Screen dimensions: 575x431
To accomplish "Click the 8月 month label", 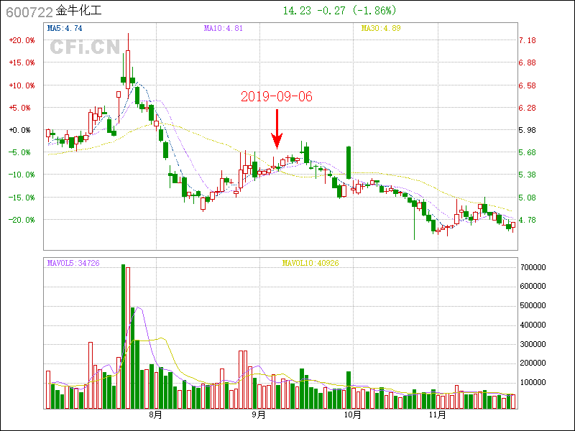I will [155, 415].
